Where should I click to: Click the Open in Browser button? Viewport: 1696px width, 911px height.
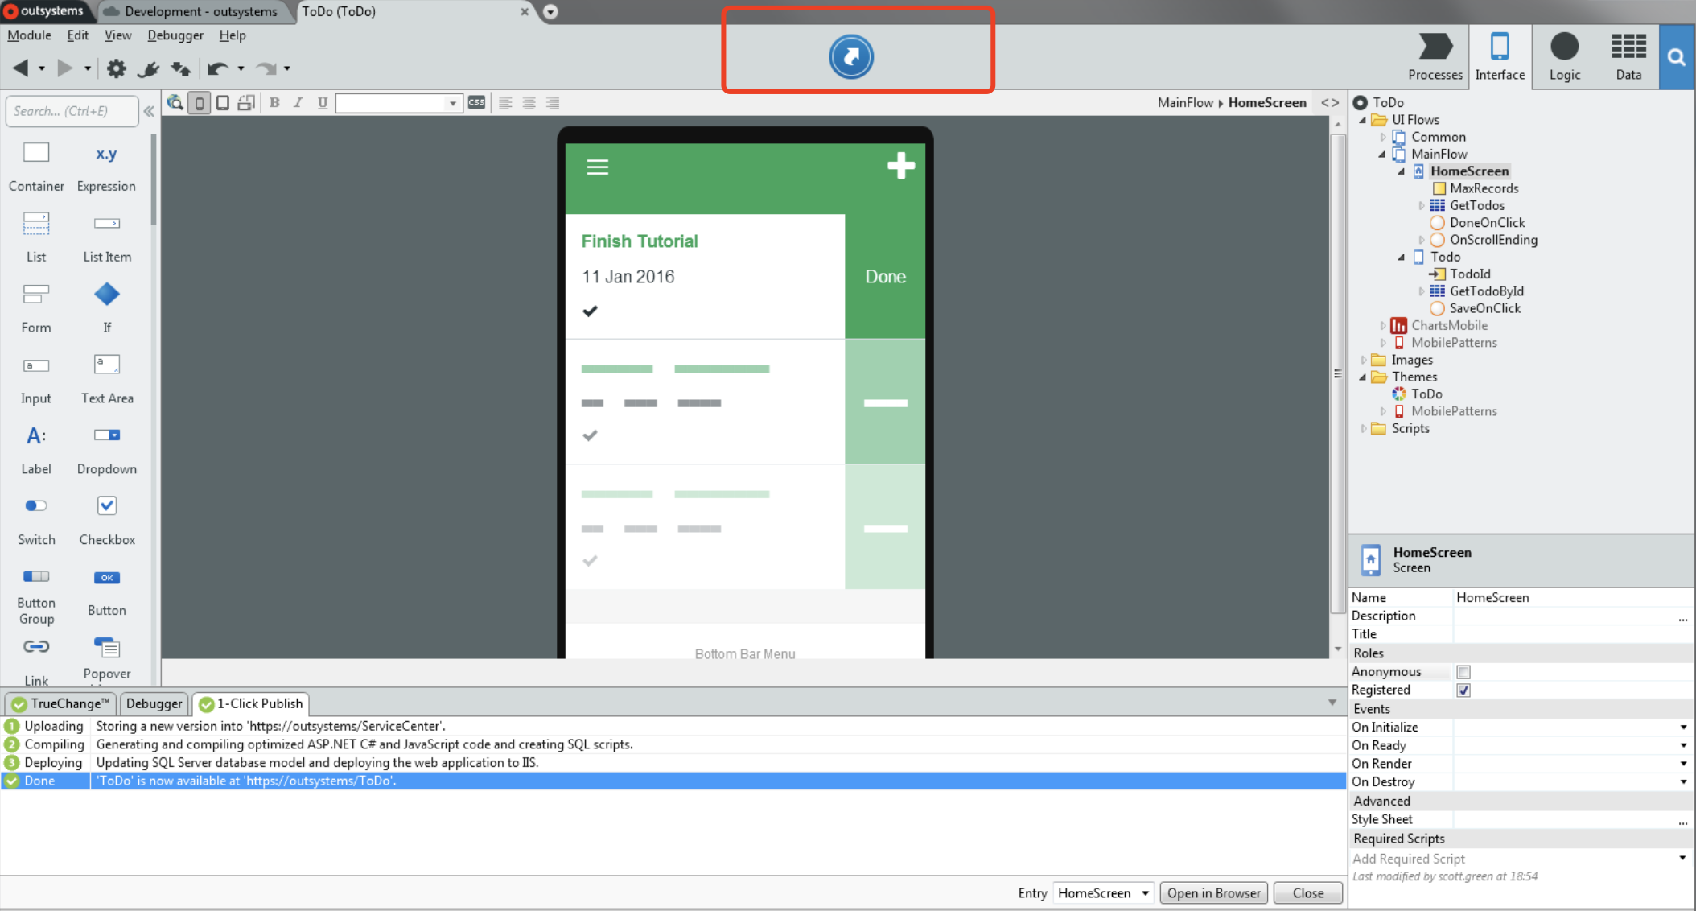(1213, 893)
